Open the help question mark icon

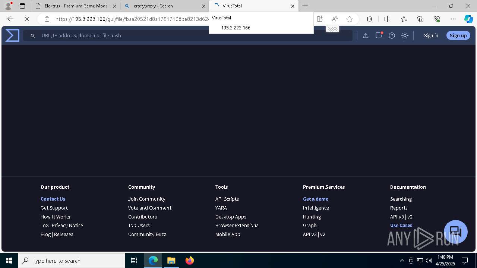click(392, 35)
